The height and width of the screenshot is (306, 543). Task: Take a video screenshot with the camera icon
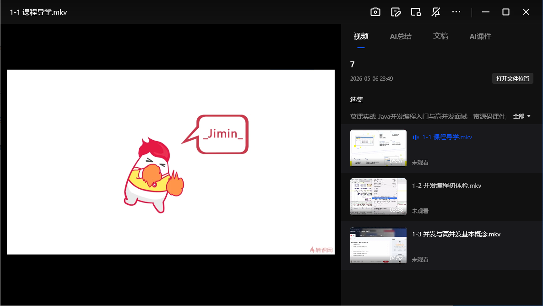(375, 12)
